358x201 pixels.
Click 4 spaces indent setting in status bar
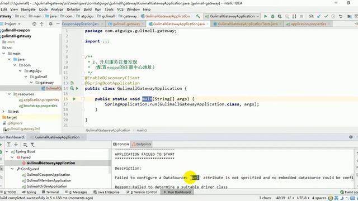click(x=319, y=198)
